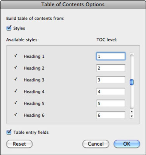Toggle the Table entry fields checkbox
Image resolution: width=146 pixels, height=155 pixels.
(x=9, y=132)
